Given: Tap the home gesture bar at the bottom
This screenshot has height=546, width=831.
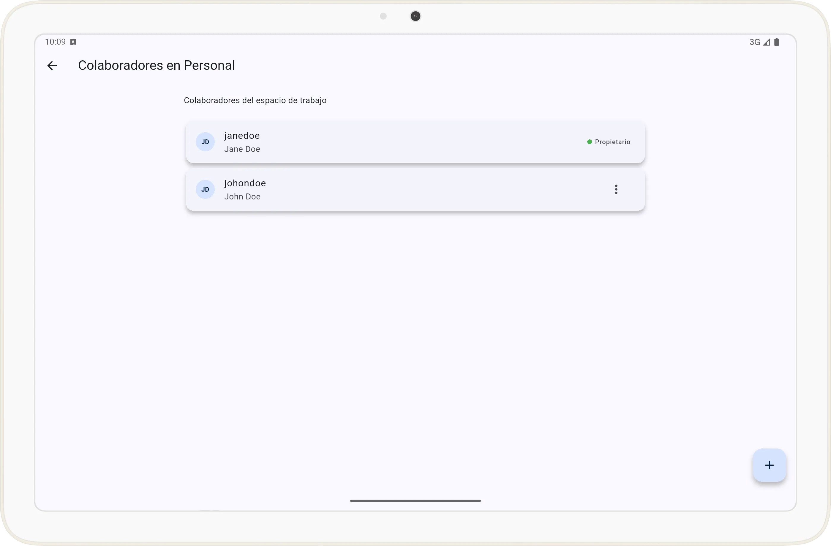Looking at the screenshot, I should click(x=415, y=501).
